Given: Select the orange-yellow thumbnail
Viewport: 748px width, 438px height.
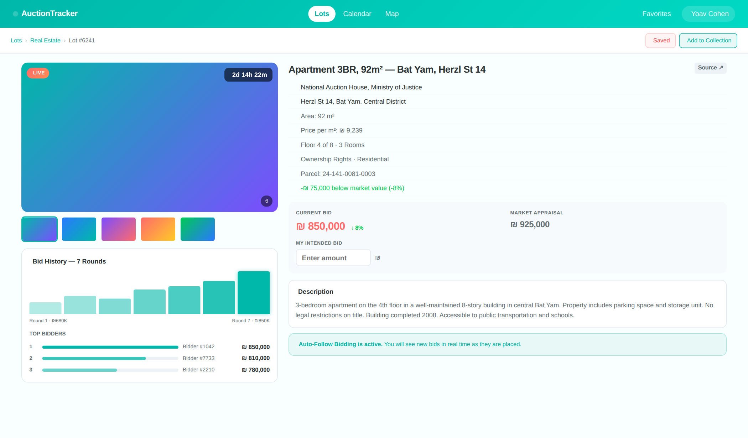Looking at the screenshot, I should 158,229.
